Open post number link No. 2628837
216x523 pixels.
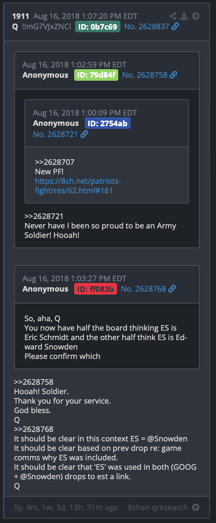tap(147, 27)
